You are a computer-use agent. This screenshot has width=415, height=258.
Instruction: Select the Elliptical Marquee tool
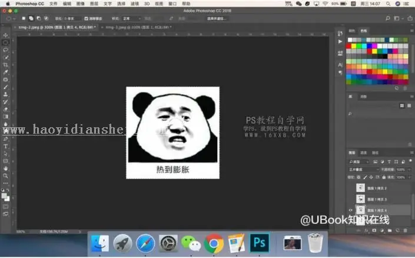coord(5,42)
